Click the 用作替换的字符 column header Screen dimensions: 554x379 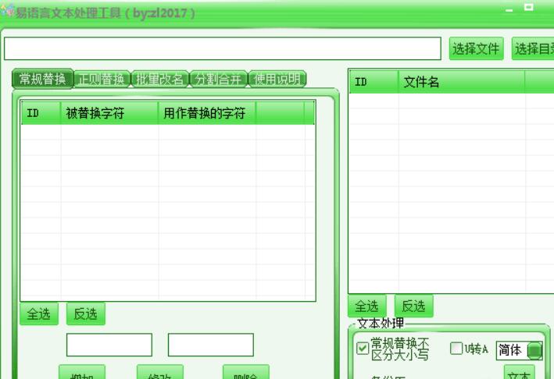[207, 113]
